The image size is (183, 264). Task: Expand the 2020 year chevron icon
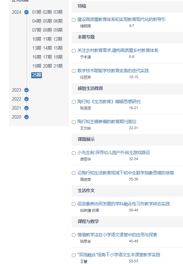(x=26, y=117)
